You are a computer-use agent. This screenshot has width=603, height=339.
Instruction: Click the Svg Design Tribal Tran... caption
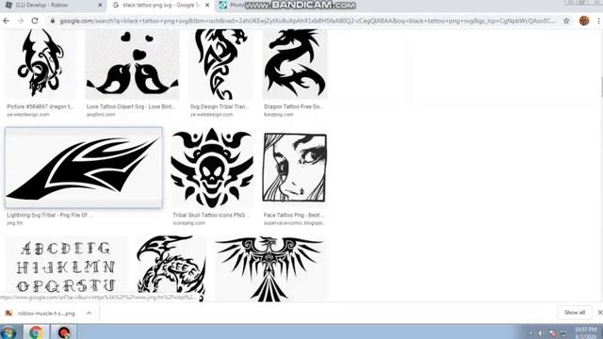point(220,106)
